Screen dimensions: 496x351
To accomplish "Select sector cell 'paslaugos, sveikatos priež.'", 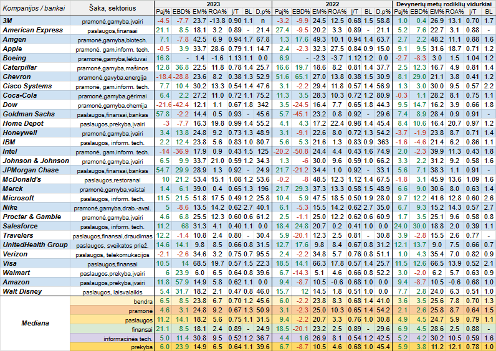I will point(112,245).
